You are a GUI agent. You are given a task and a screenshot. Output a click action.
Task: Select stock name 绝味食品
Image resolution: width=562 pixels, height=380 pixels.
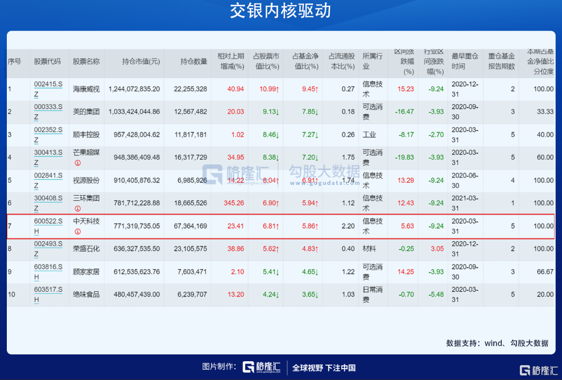(86, 294)
